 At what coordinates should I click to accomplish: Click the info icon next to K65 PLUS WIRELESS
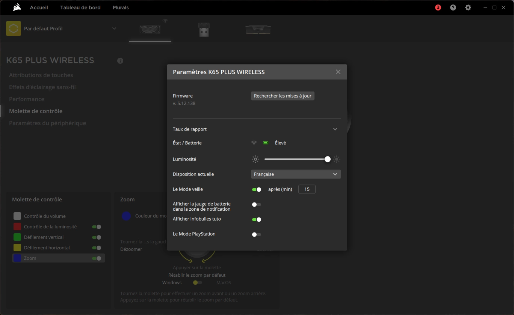click(x=120, y=61)
